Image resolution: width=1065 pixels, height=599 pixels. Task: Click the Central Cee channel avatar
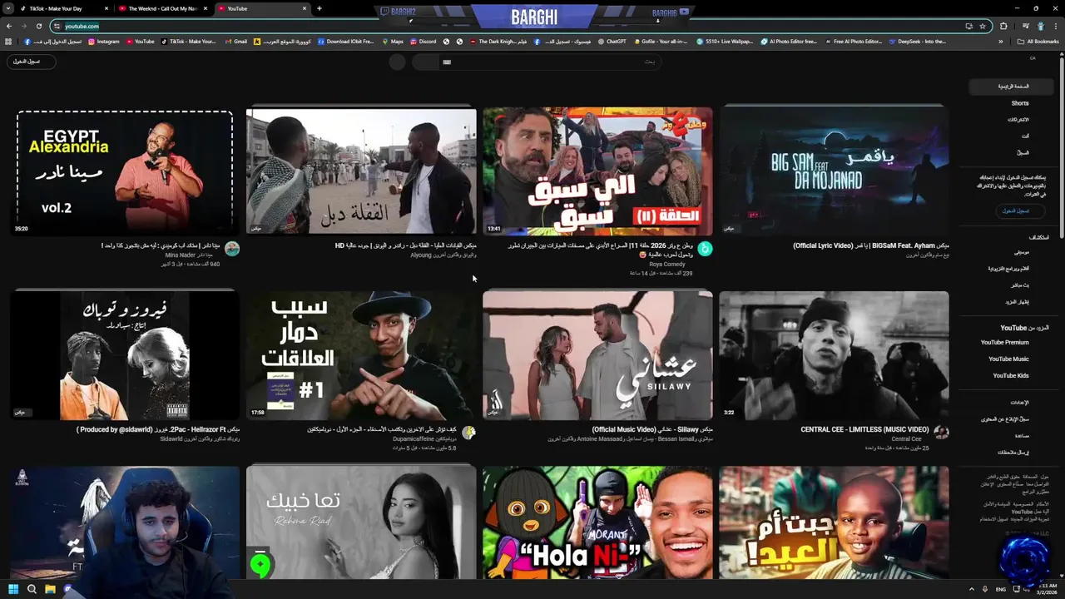(941, 433)
